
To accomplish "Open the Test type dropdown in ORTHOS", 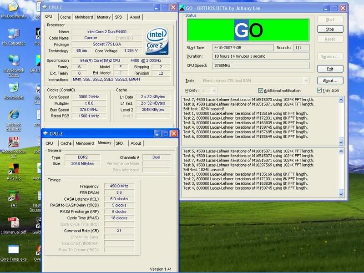I will [x=306, y=81].
